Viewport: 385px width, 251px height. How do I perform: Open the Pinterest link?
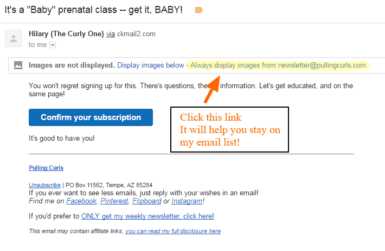pyautogui.click(x=114, y=201)
